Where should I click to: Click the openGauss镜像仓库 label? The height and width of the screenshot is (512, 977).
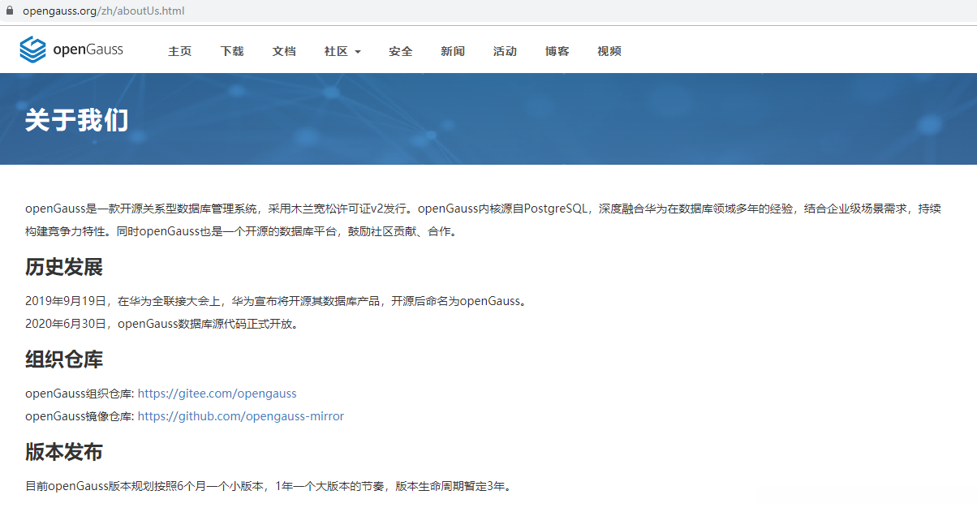(x=80, y=416)
